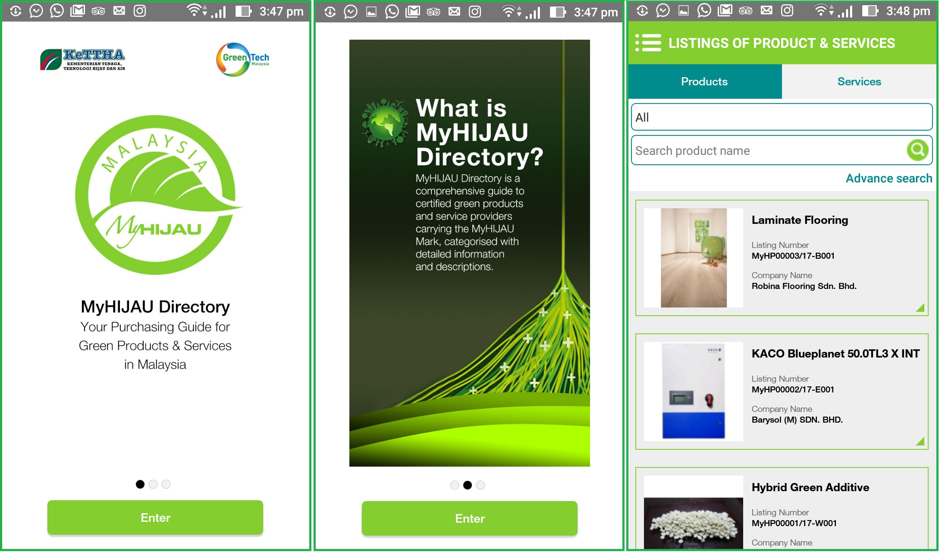Tap Instagram notification icon in third screen status bar
This screenshot has height=552, width=942.
pyautogui.click(x=787, y=10)
